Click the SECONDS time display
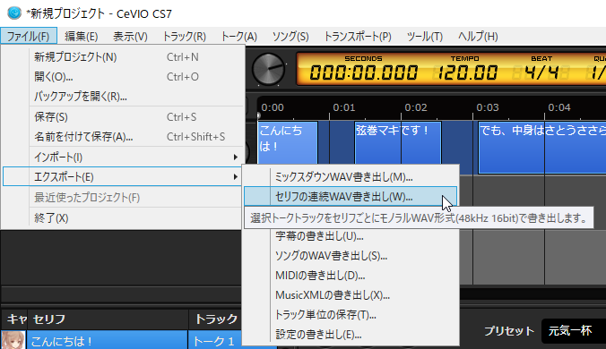606x349 pixels. point(363,72)
